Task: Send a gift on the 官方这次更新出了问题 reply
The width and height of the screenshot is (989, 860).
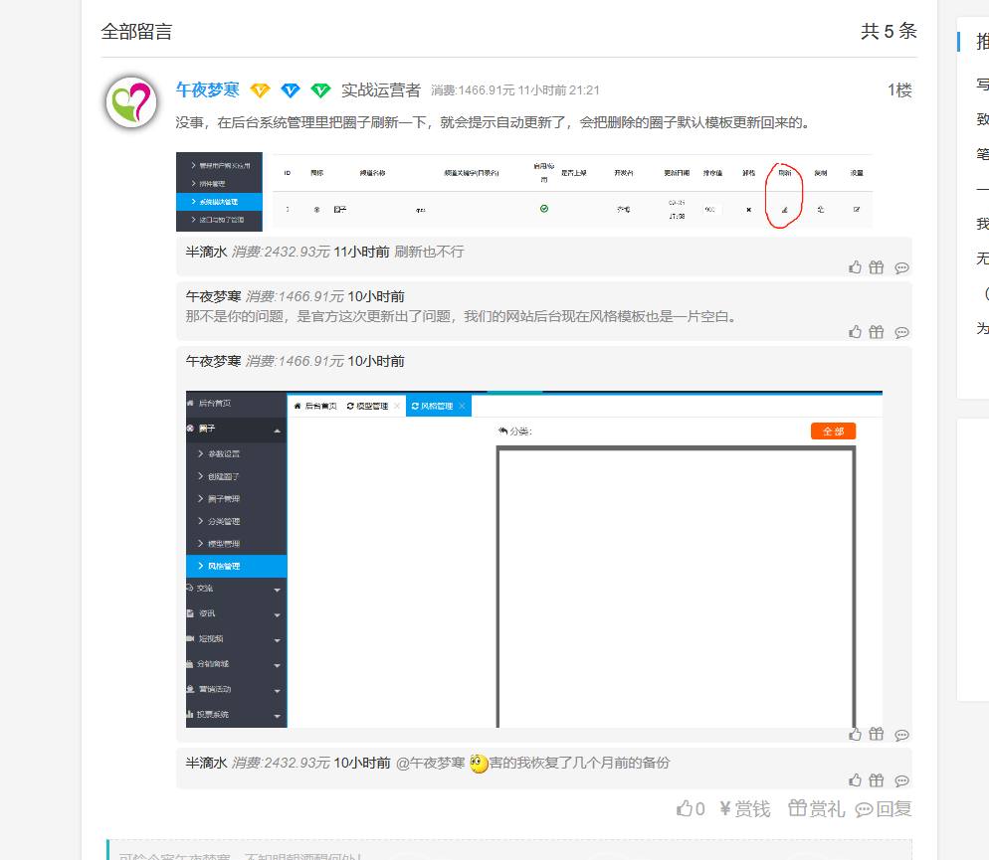Action: [x=876, y=332]
